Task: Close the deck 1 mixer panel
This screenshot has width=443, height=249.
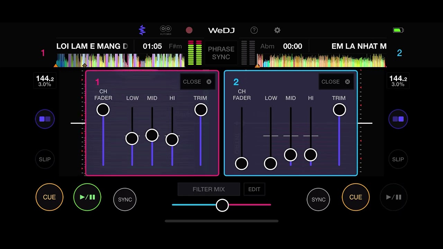Action: 197,82
